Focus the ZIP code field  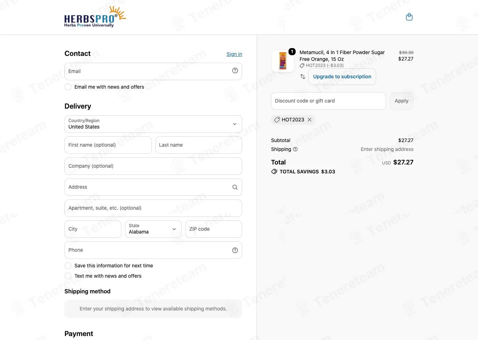pos(214,229)
